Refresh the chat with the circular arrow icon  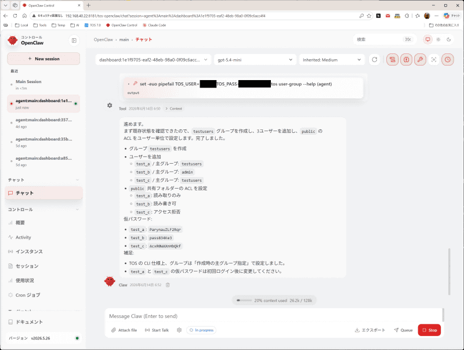coord(374,60)
